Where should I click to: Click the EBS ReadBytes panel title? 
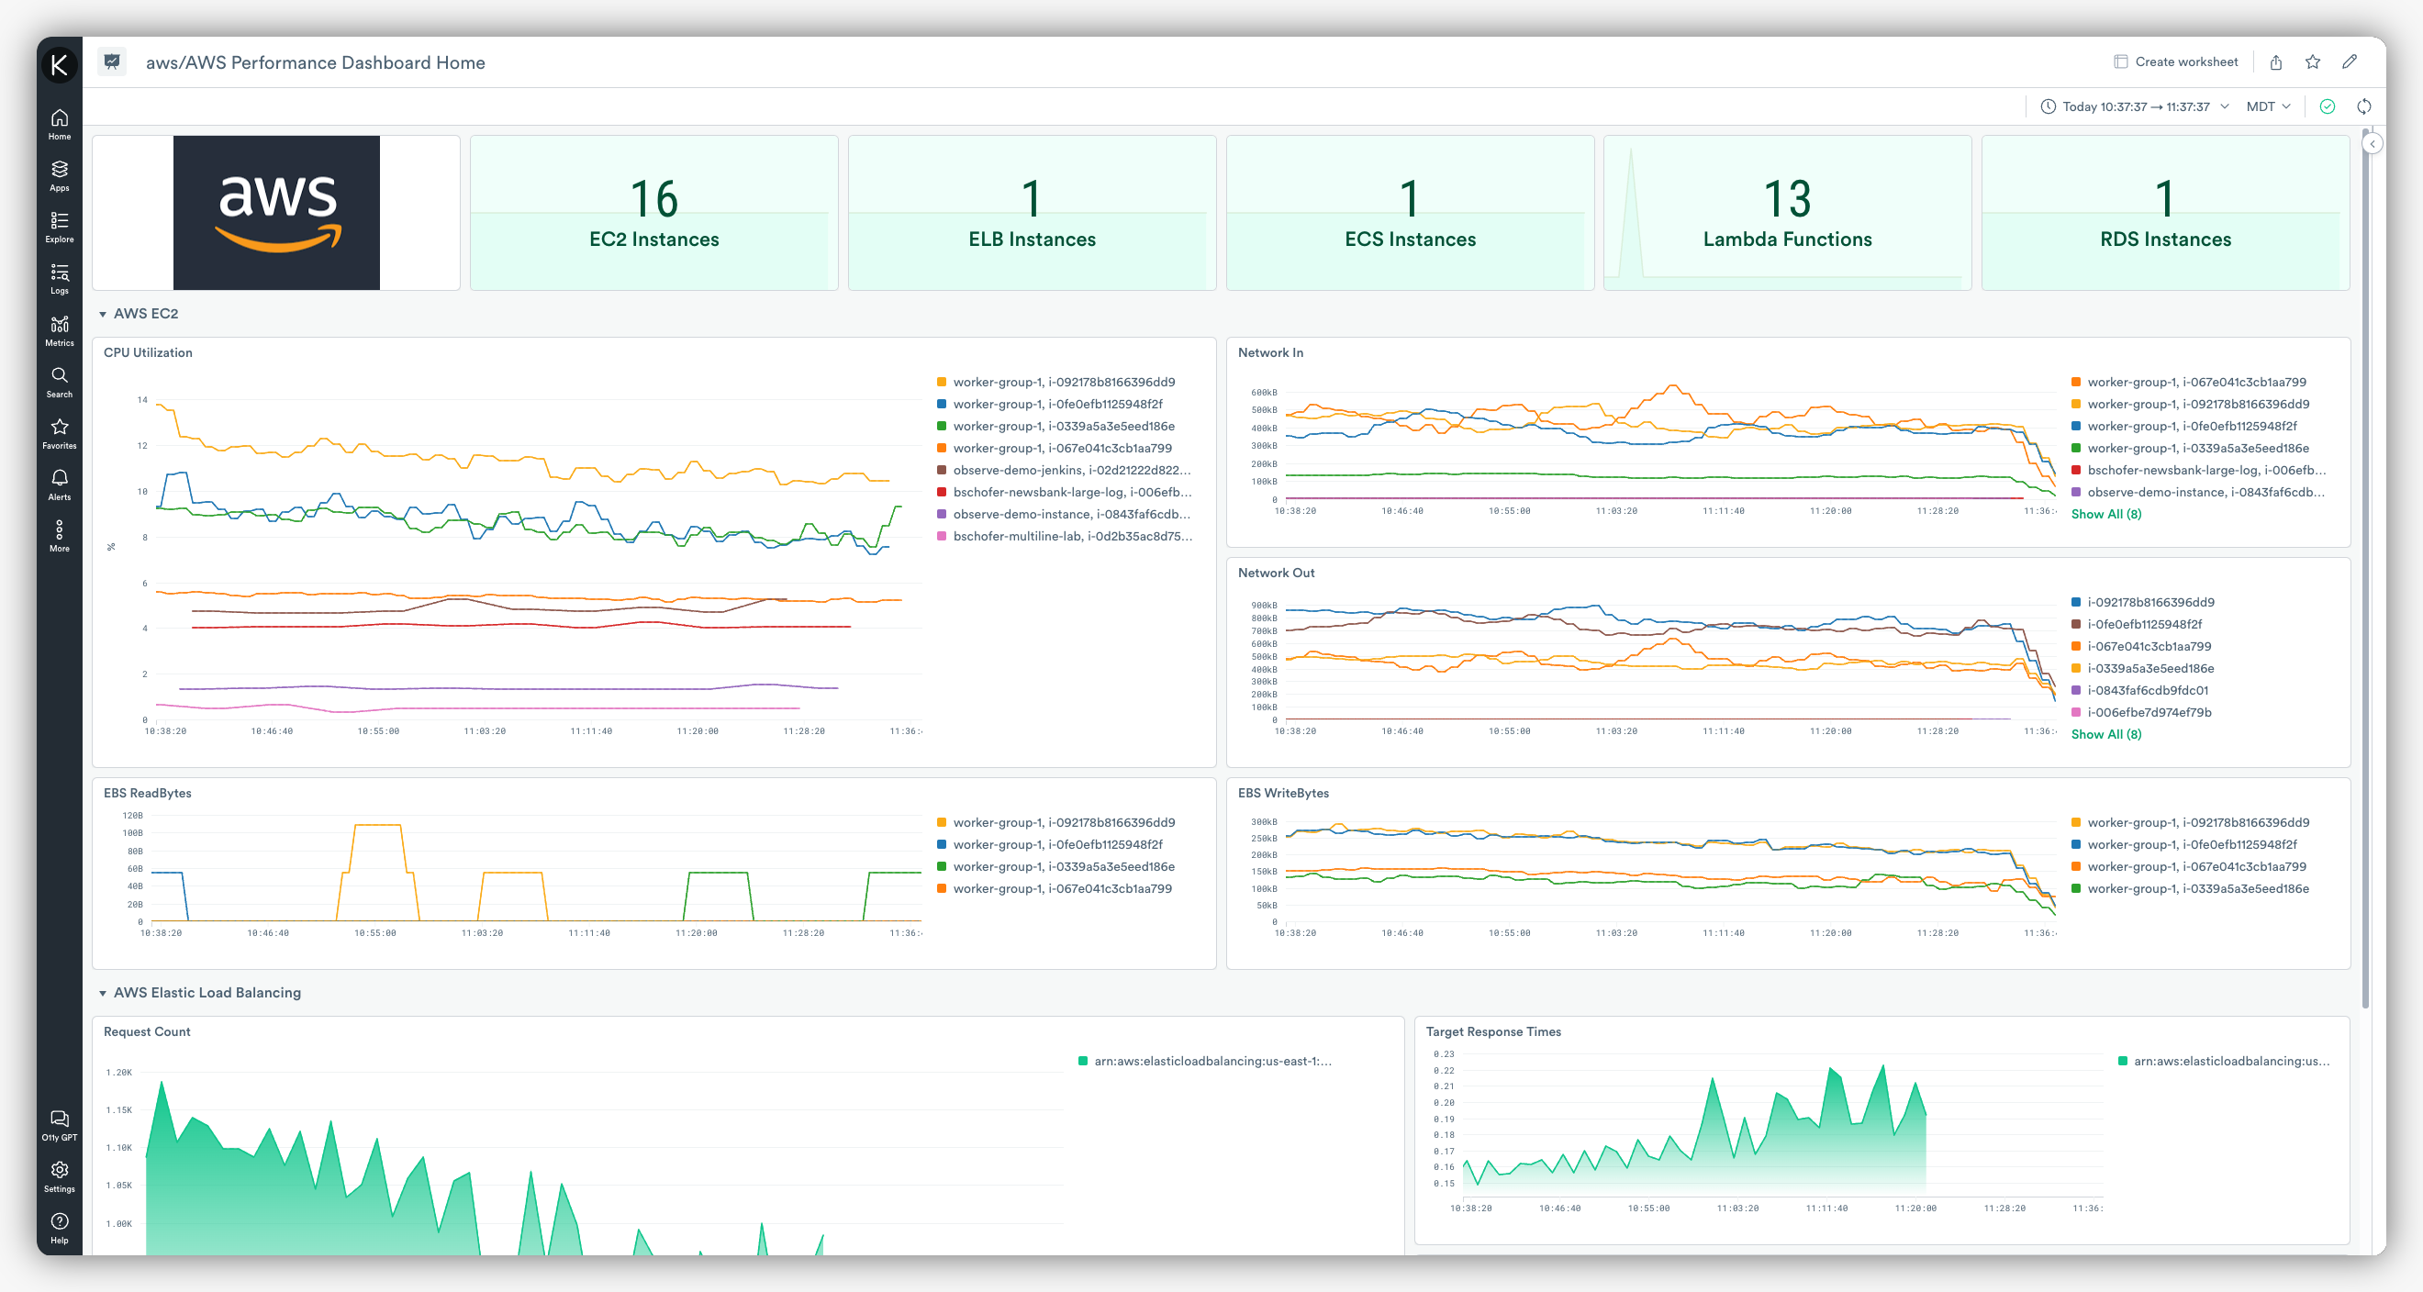point(148,793)
